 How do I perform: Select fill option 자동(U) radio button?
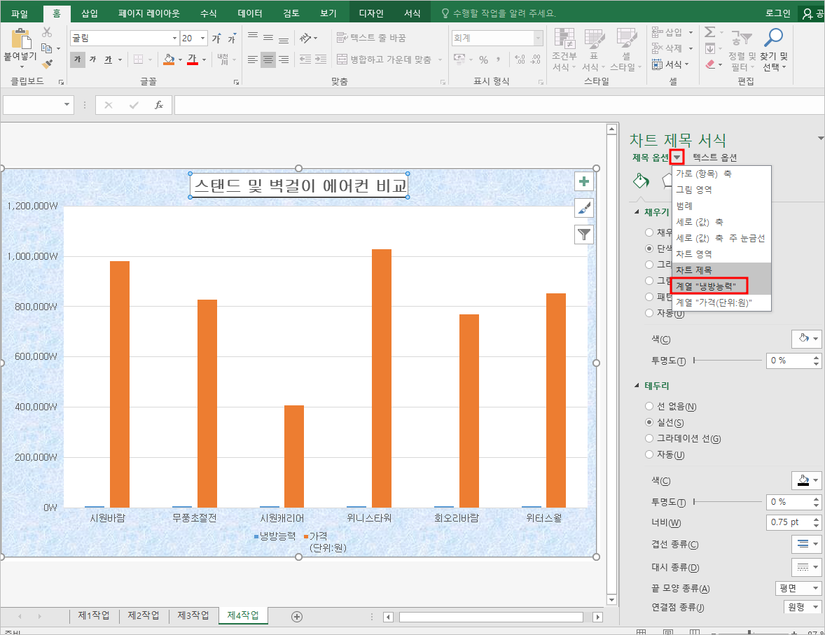point(649,313)
